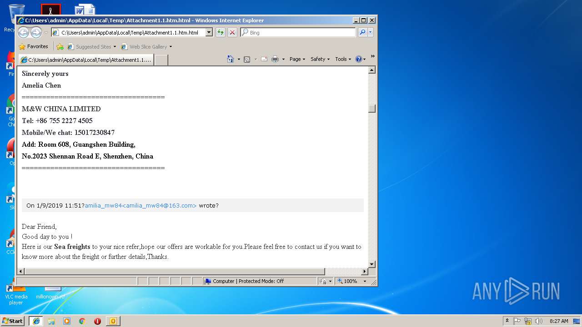Open the search provider dropdown arrow
582x327 pixels.
[x=371, y=32]
